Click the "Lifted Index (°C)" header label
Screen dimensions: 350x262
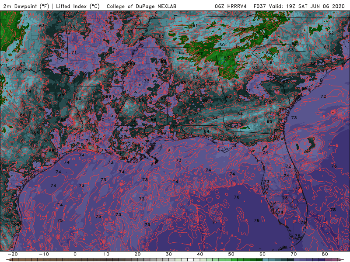pyautogui.click(x=78, y=6)
